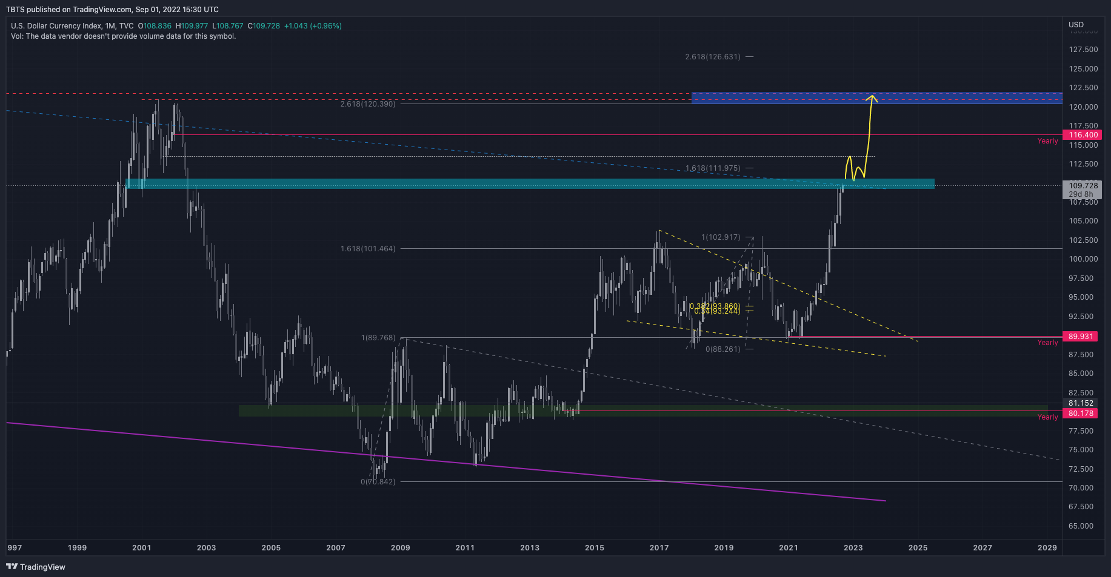Screen dimensions: 1111x577
Task: Click the open value O108.836
Action: pos(155,26)
